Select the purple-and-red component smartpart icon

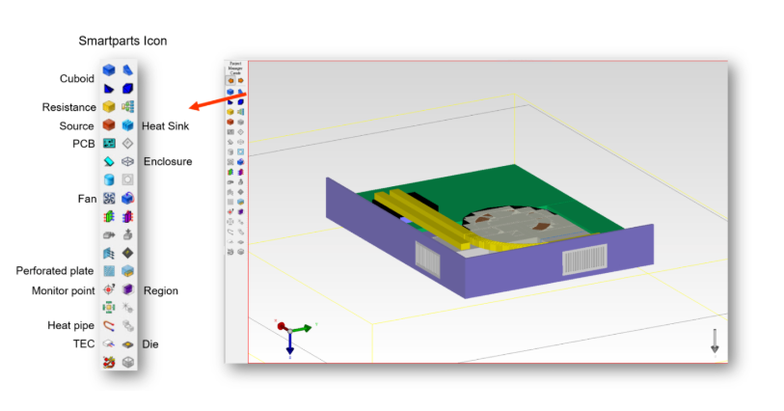pyautogui.click(x=127, y=216)
